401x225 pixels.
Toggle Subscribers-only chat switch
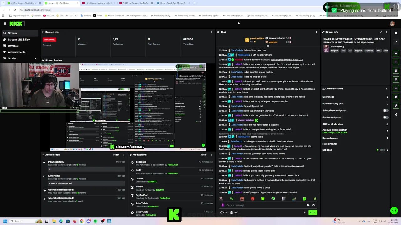(386, 110)
